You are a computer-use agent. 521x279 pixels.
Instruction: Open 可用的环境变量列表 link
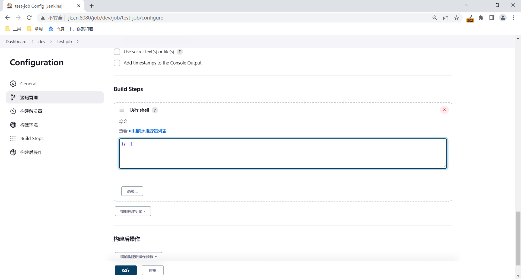point(148,131)
